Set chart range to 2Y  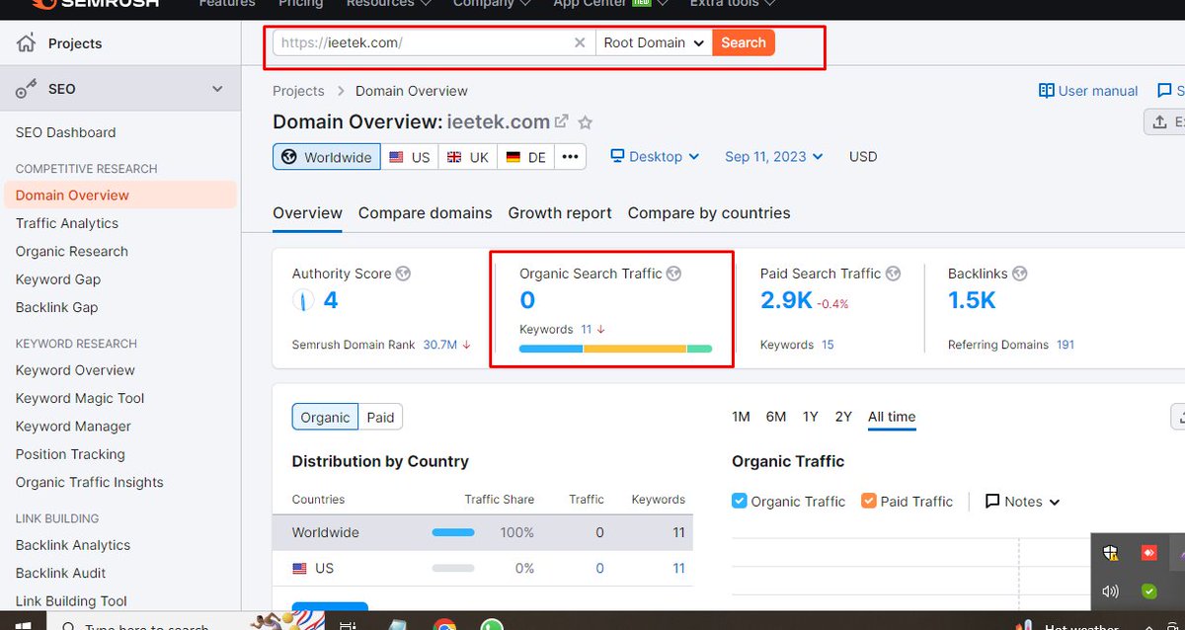[843, 417]
